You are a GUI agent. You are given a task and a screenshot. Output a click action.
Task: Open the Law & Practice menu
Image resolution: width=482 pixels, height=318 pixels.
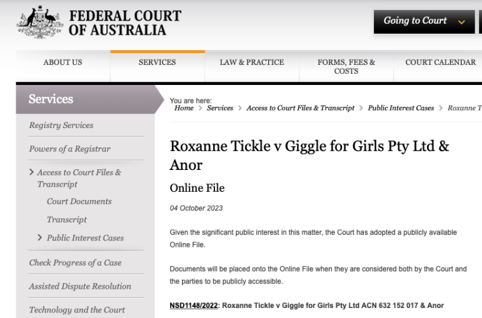tap(252, 62)
